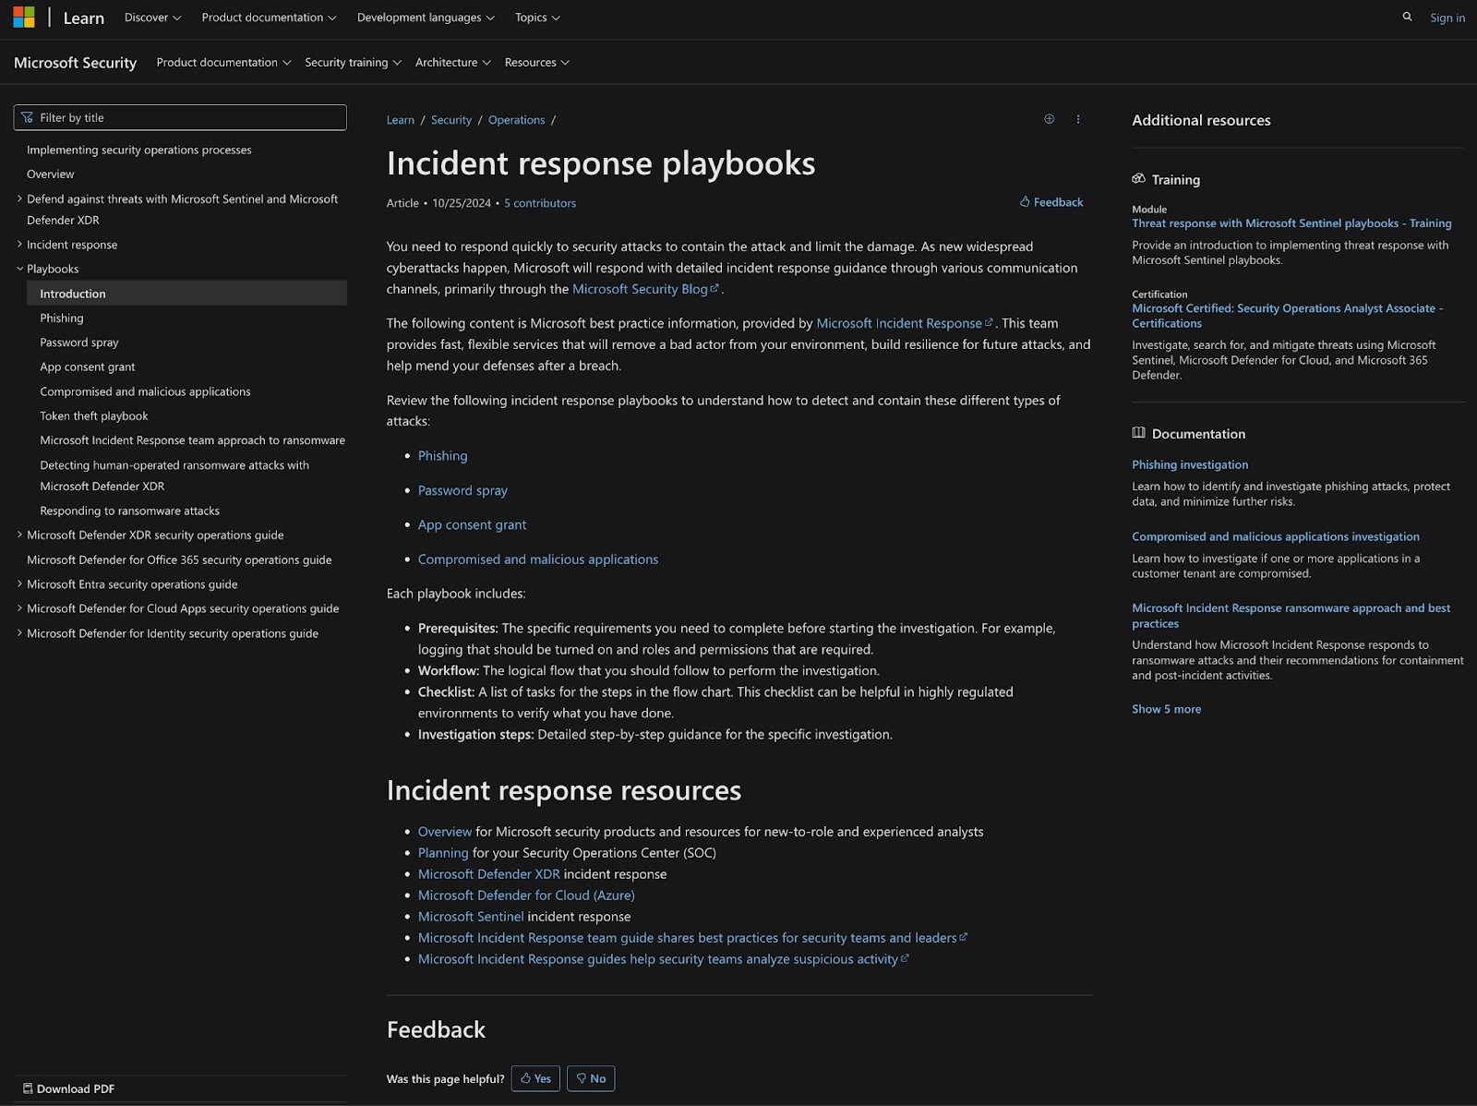Click the No thumbs-down helpful button
Screen dimensions: 1477x1106
coord(591,1078)
